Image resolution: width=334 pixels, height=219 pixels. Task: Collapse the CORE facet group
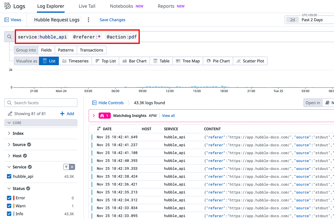tap(9, 123)
